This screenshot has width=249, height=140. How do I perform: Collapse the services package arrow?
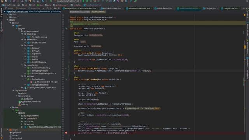click(x=22, y=76)
